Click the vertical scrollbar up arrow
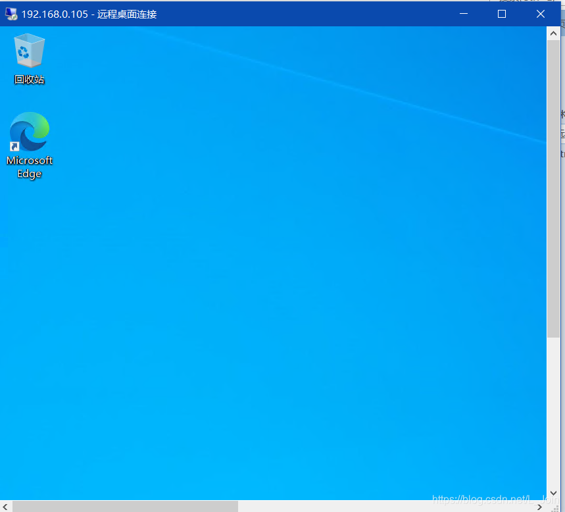This screenshot has height=512, width=565. point(553,34)
